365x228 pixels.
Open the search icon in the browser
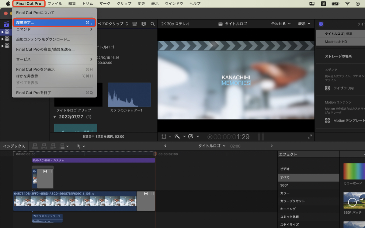tap(153, 24)
